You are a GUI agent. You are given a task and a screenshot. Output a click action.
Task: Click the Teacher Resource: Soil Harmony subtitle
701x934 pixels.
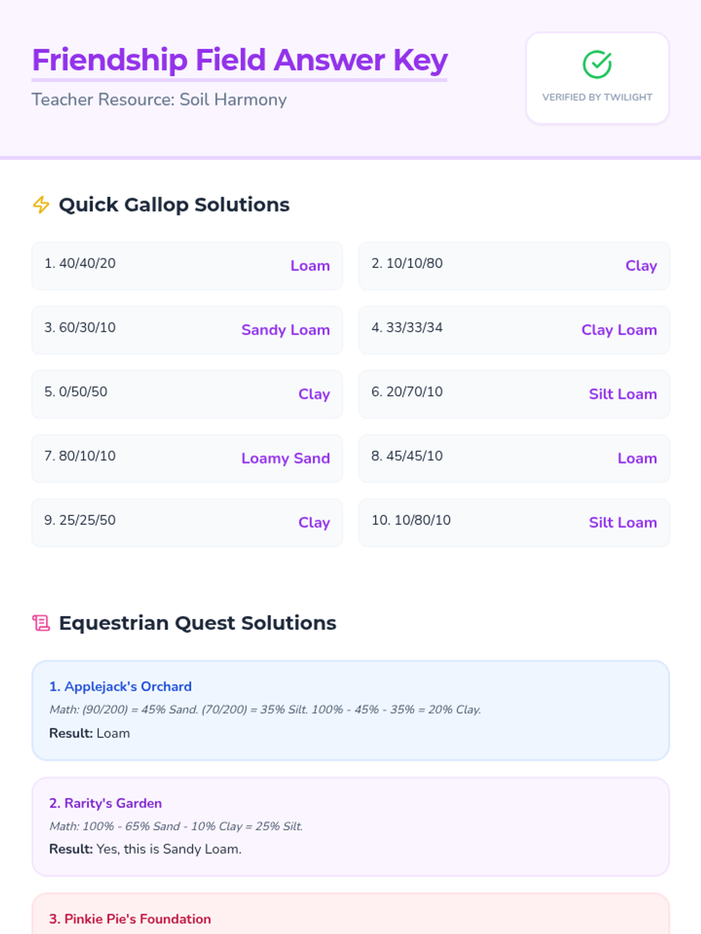[159, 100]
